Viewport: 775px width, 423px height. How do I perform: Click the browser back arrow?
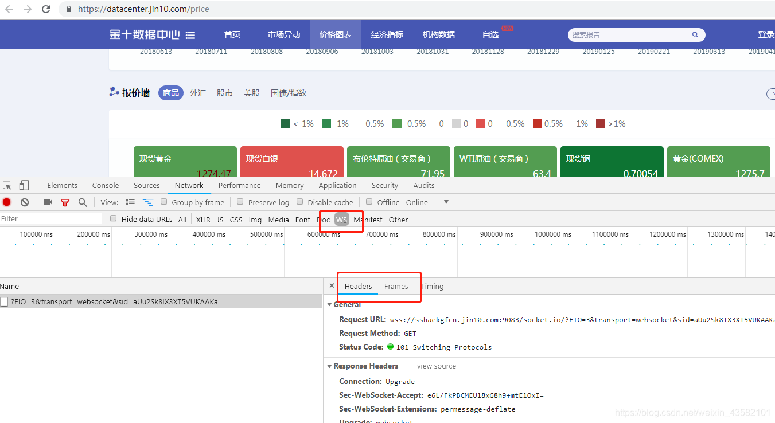[9, 9]
